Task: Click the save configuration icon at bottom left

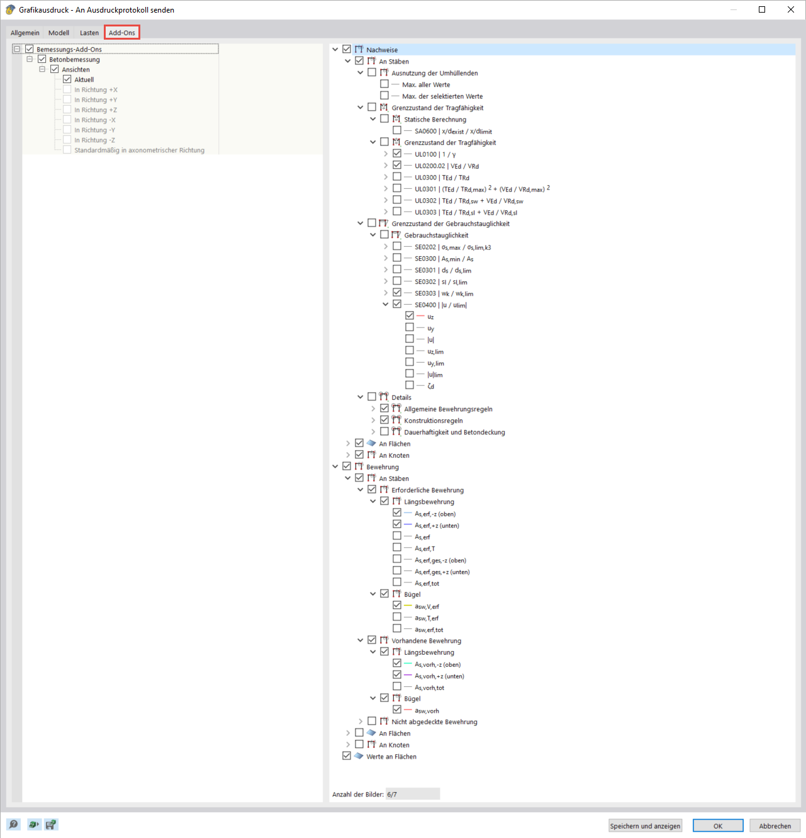Action: [x=51, y=824]
